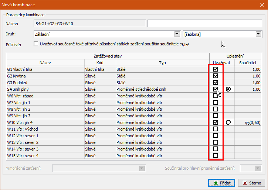The image size is (268, 190).
Task: Uncheck the G2 Krytina checkbox
Action: pyautogui.click(x=216, y=76)
